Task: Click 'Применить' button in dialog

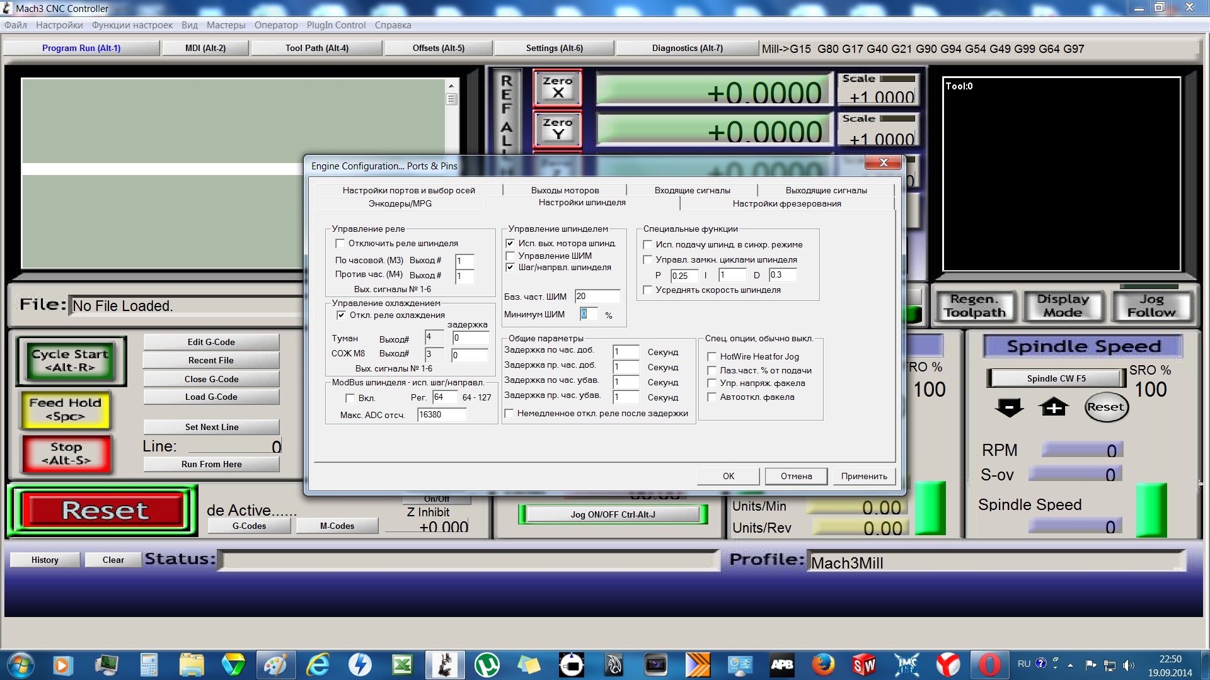Action: pos(863,477)
